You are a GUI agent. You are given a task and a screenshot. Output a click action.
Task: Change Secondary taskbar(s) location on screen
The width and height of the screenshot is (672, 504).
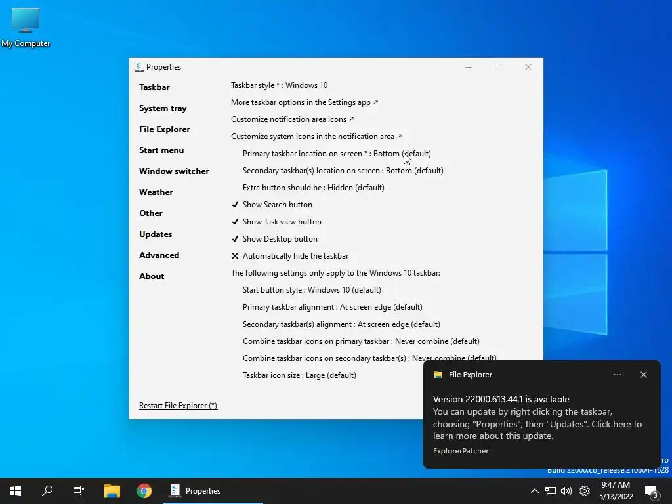[x=343, y=171]
